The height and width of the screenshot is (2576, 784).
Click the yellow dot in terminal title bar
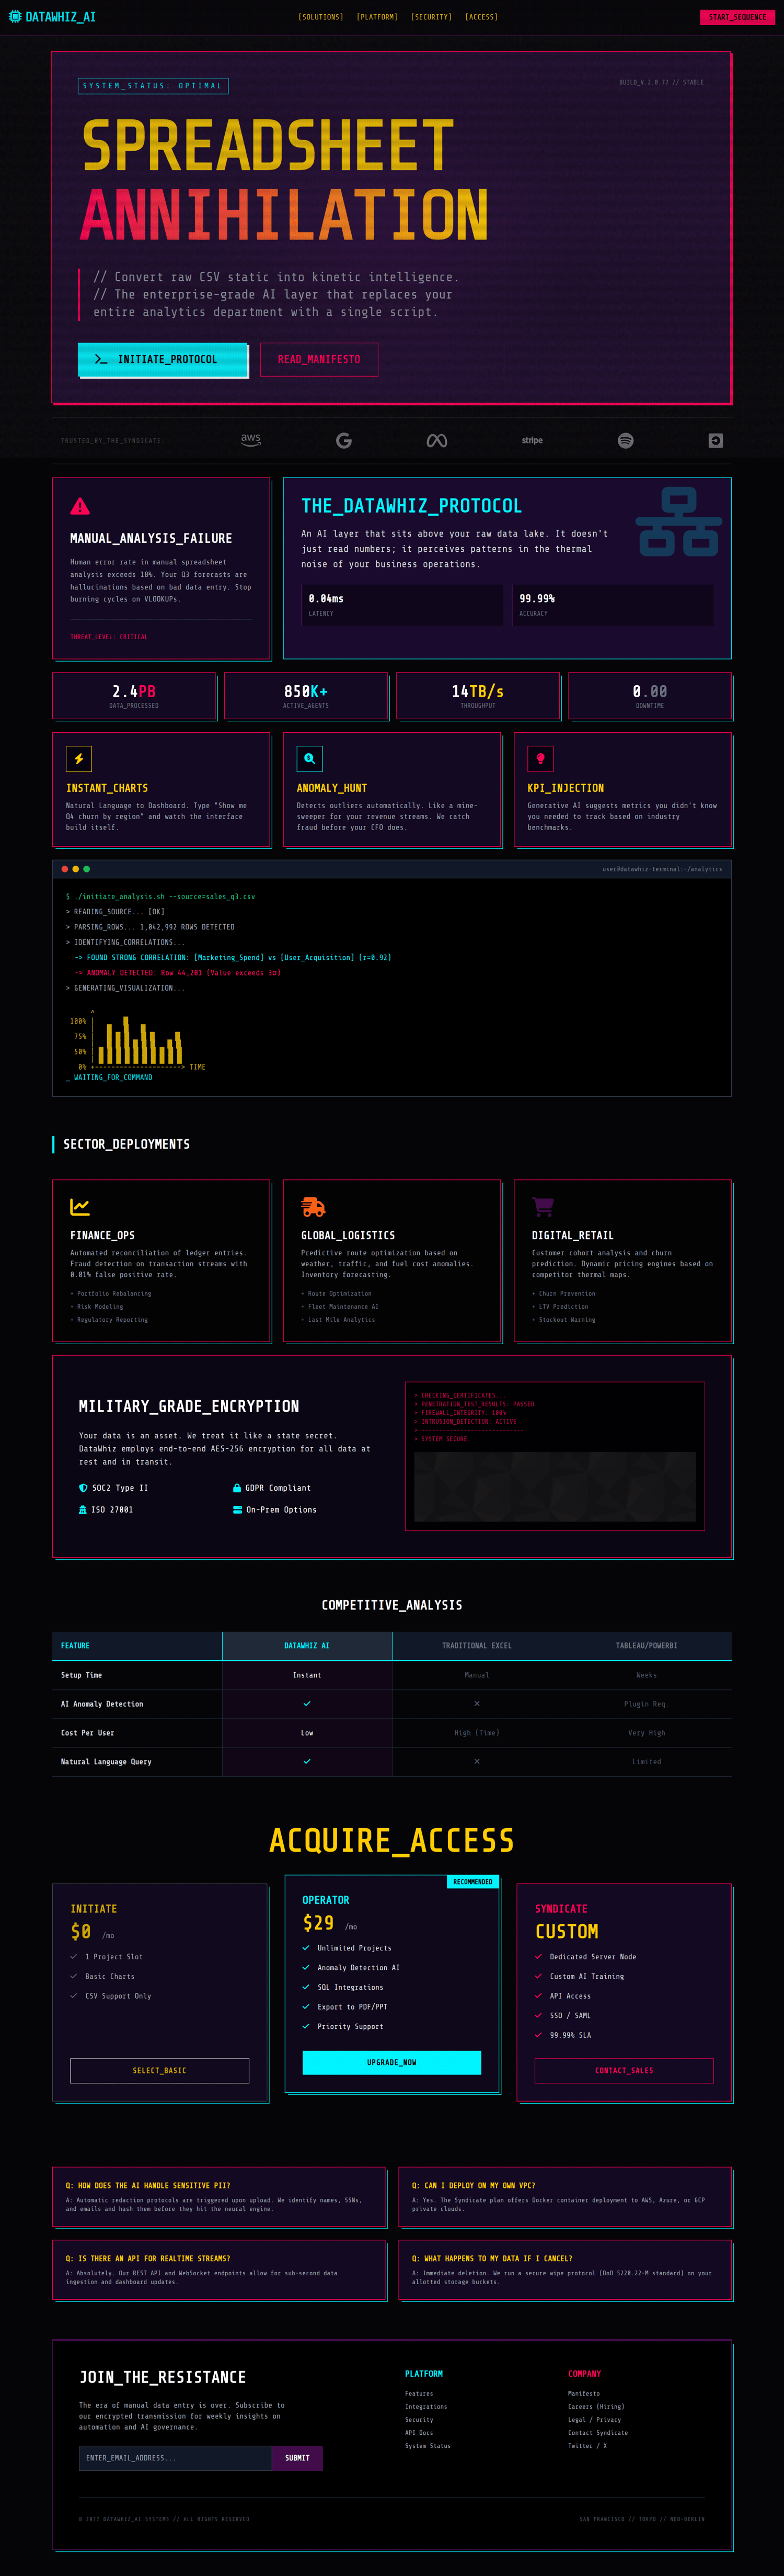[76, 869]
